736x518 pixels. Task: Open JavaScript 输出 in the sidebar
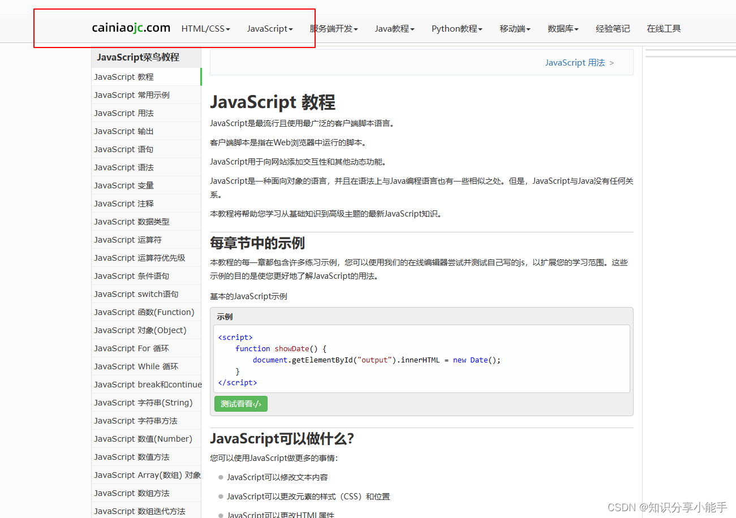pyautogui.click(x=123, y=131)
